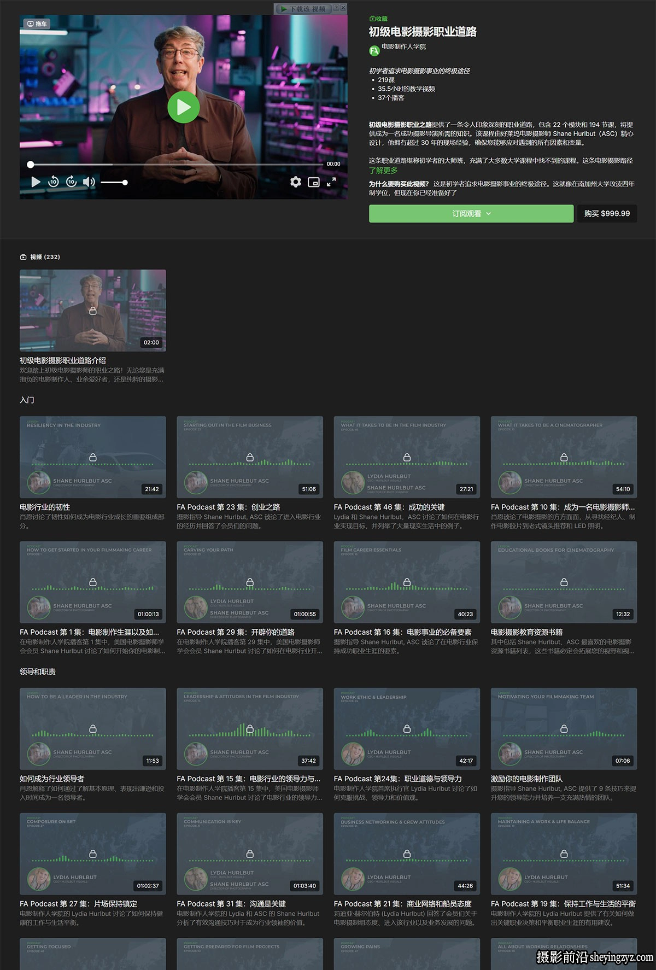Open the 电影行业的韧性 title
Viewport: 656px width, 970px height.
pos(45,507)
